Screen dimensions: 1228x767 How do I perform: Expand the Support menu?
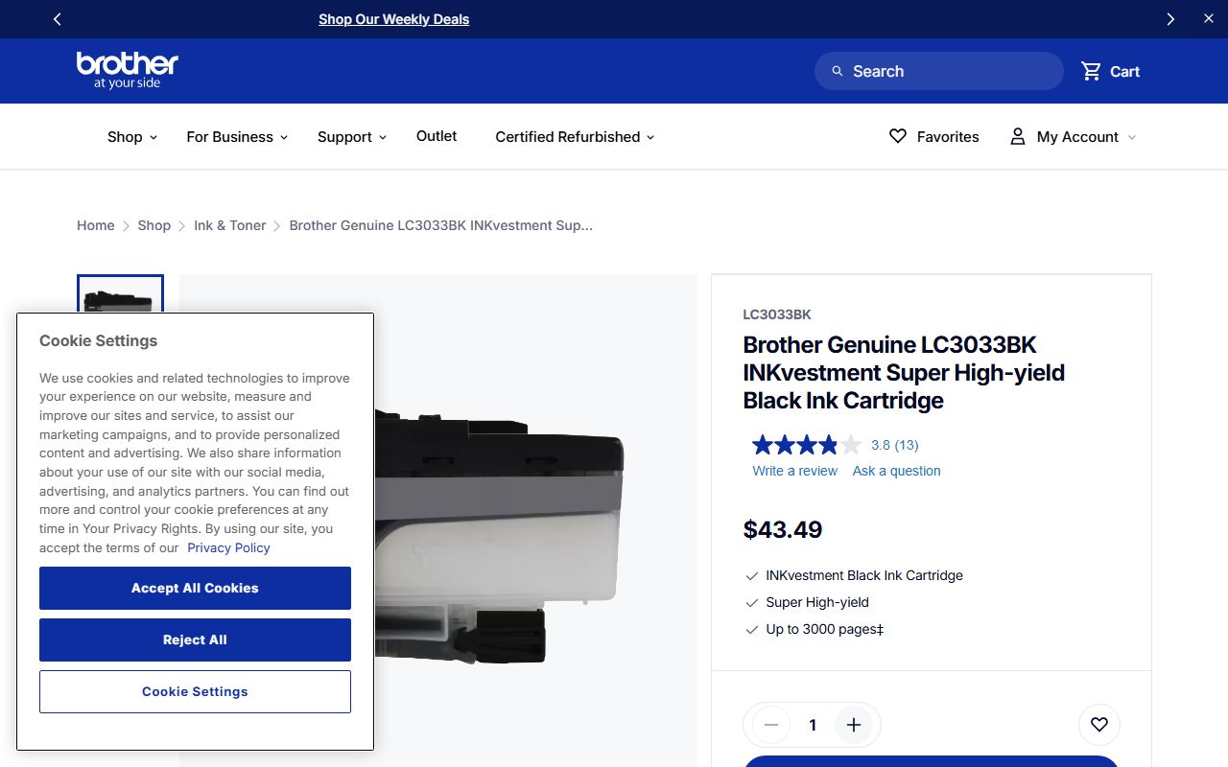pos(352,137)
